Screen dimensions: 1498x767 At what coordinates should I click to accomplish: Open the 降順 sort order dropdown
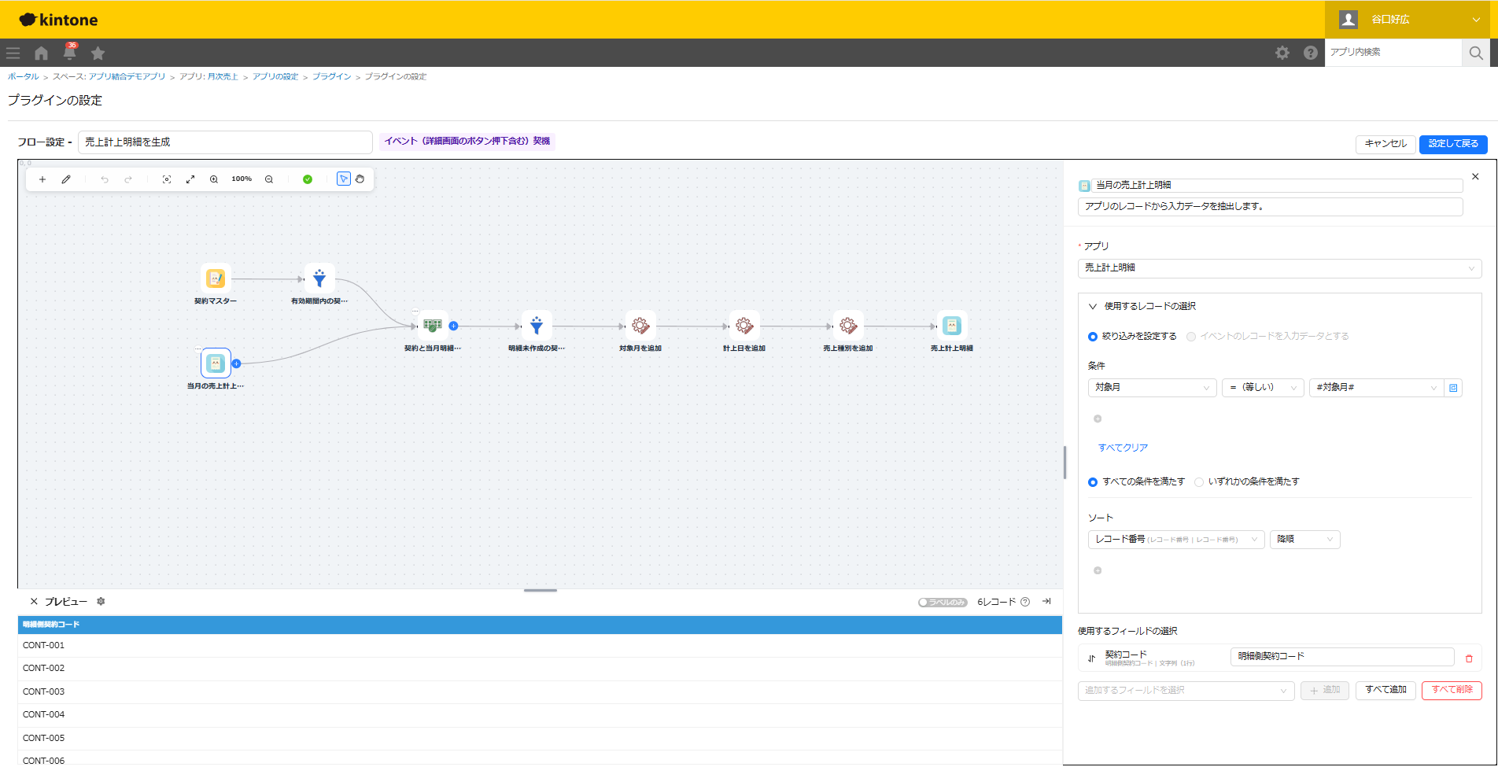[x=1304, y=539]
